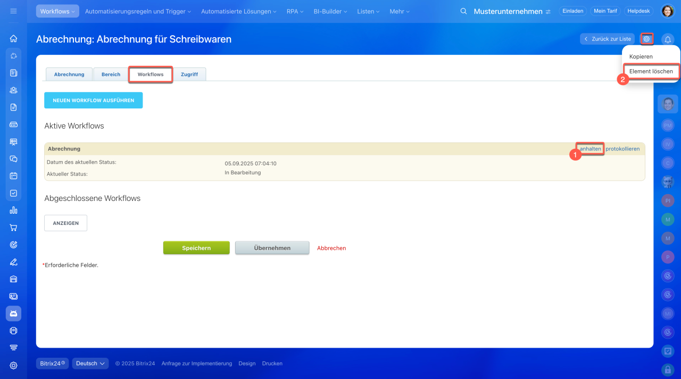Viewport: 681px width, 379px height.
Task: Expand the Mehr dropdown menu
Action: click(x=400, y=11)
